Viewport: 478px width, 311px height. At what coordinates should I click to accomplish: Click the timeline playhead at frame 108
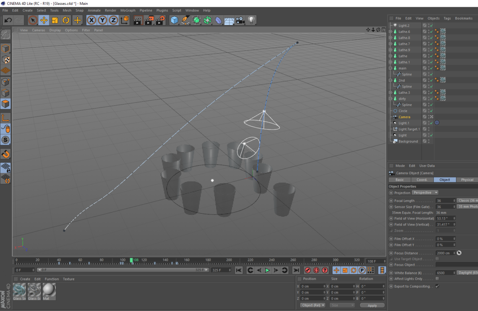(131, 260)
